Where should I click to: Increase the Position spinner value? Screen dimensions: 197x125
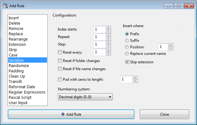click(170, 46)
